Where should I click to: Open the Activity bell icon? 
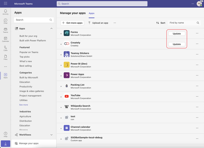(x=5, y=12)
